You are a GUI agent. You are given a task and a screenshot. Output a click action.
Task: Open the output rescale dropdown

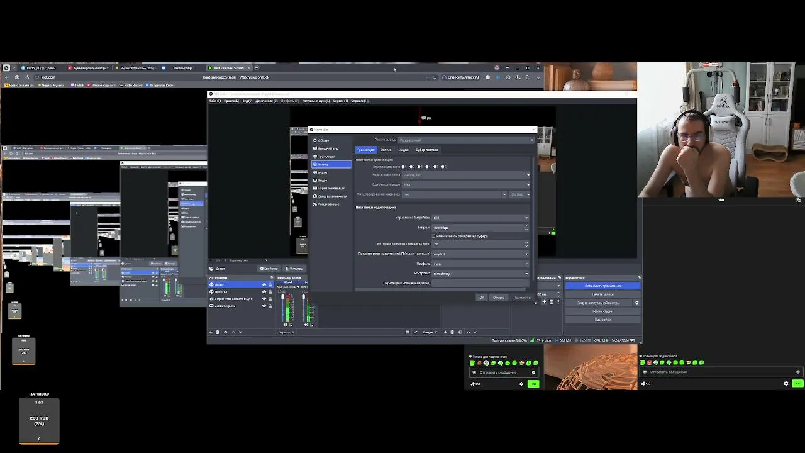453,194
